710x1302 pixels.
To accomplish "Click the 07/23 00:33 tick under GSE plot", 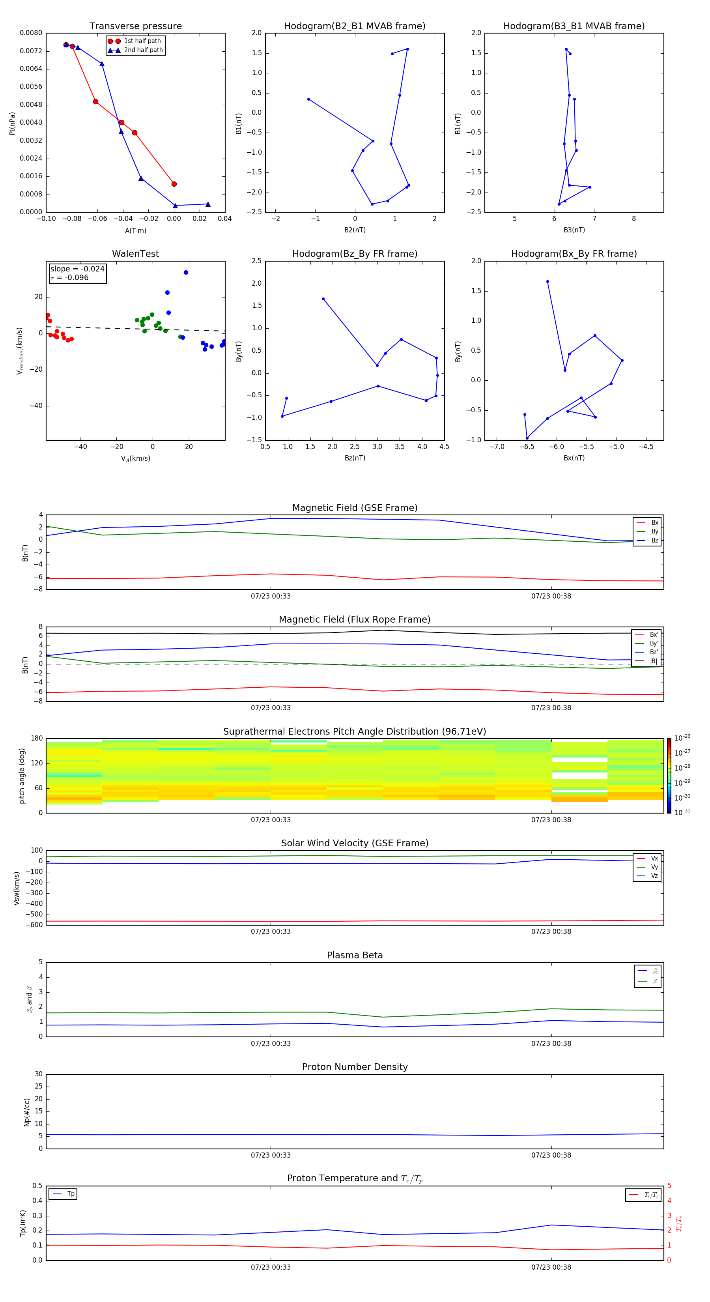I will click(x=271, y=597).
